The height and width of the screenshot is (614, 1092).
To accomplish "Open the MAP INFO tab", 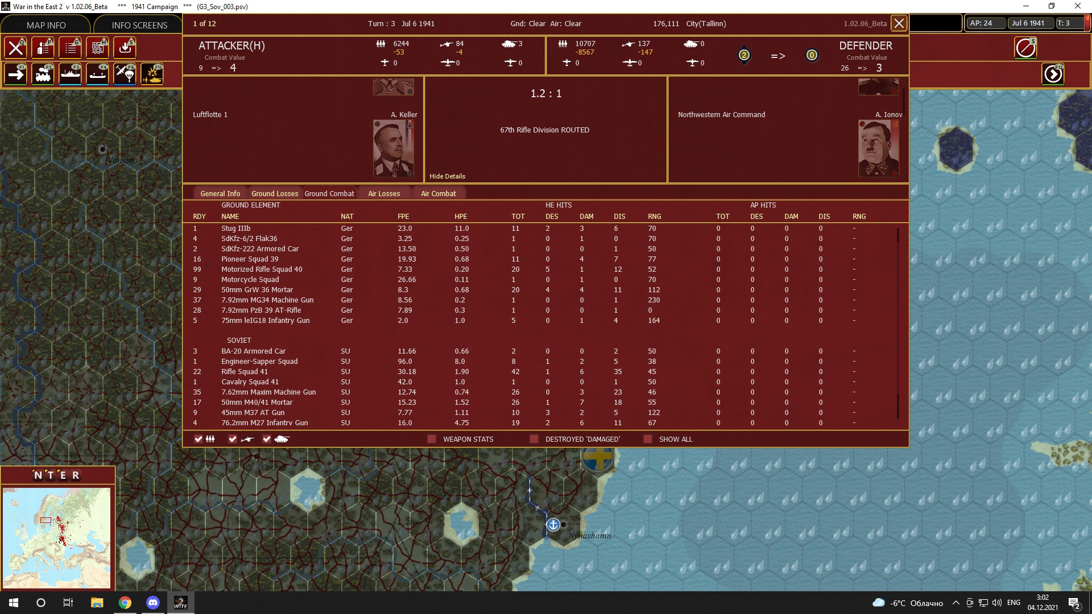I will [46, 25].
